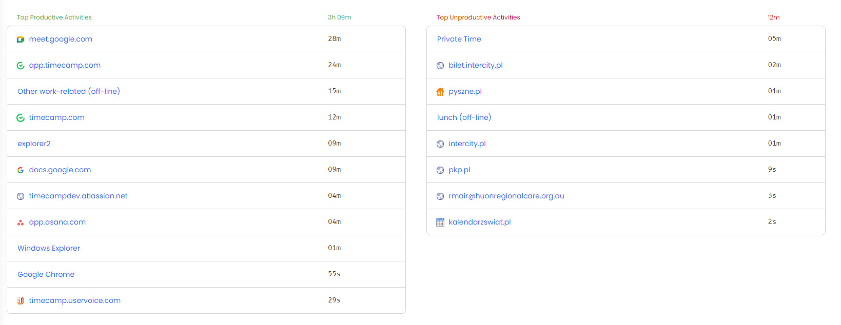Viewport: 841px width, 325px height.
Task: Click the 04m duration for timecampdev.atlassian.net
Action: (x=335, y=195)
